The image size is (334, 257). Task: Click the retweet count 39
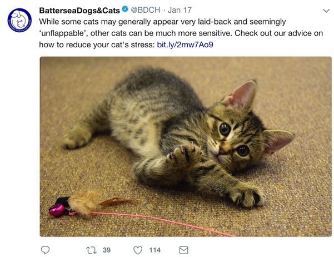click(107, 250)
